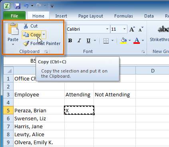The image size is (169, 147).
Task: Customize the Quick Access Toolbar
Action: point(52,6)
